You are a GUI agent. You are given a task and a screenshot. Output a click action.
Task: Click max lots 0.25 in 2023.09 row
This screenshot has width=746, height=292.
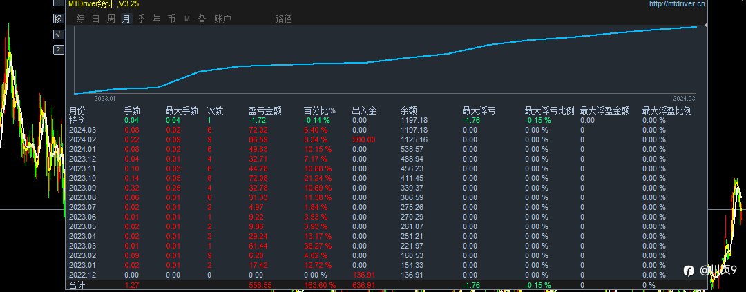point(173,188)
